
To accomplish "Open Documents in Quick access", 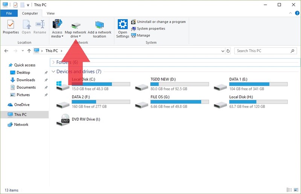I will tap(23, 87).
